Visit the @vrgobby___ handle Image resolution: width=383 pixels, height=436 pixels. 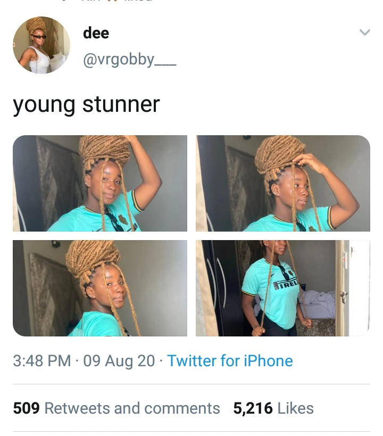[129, 60]
